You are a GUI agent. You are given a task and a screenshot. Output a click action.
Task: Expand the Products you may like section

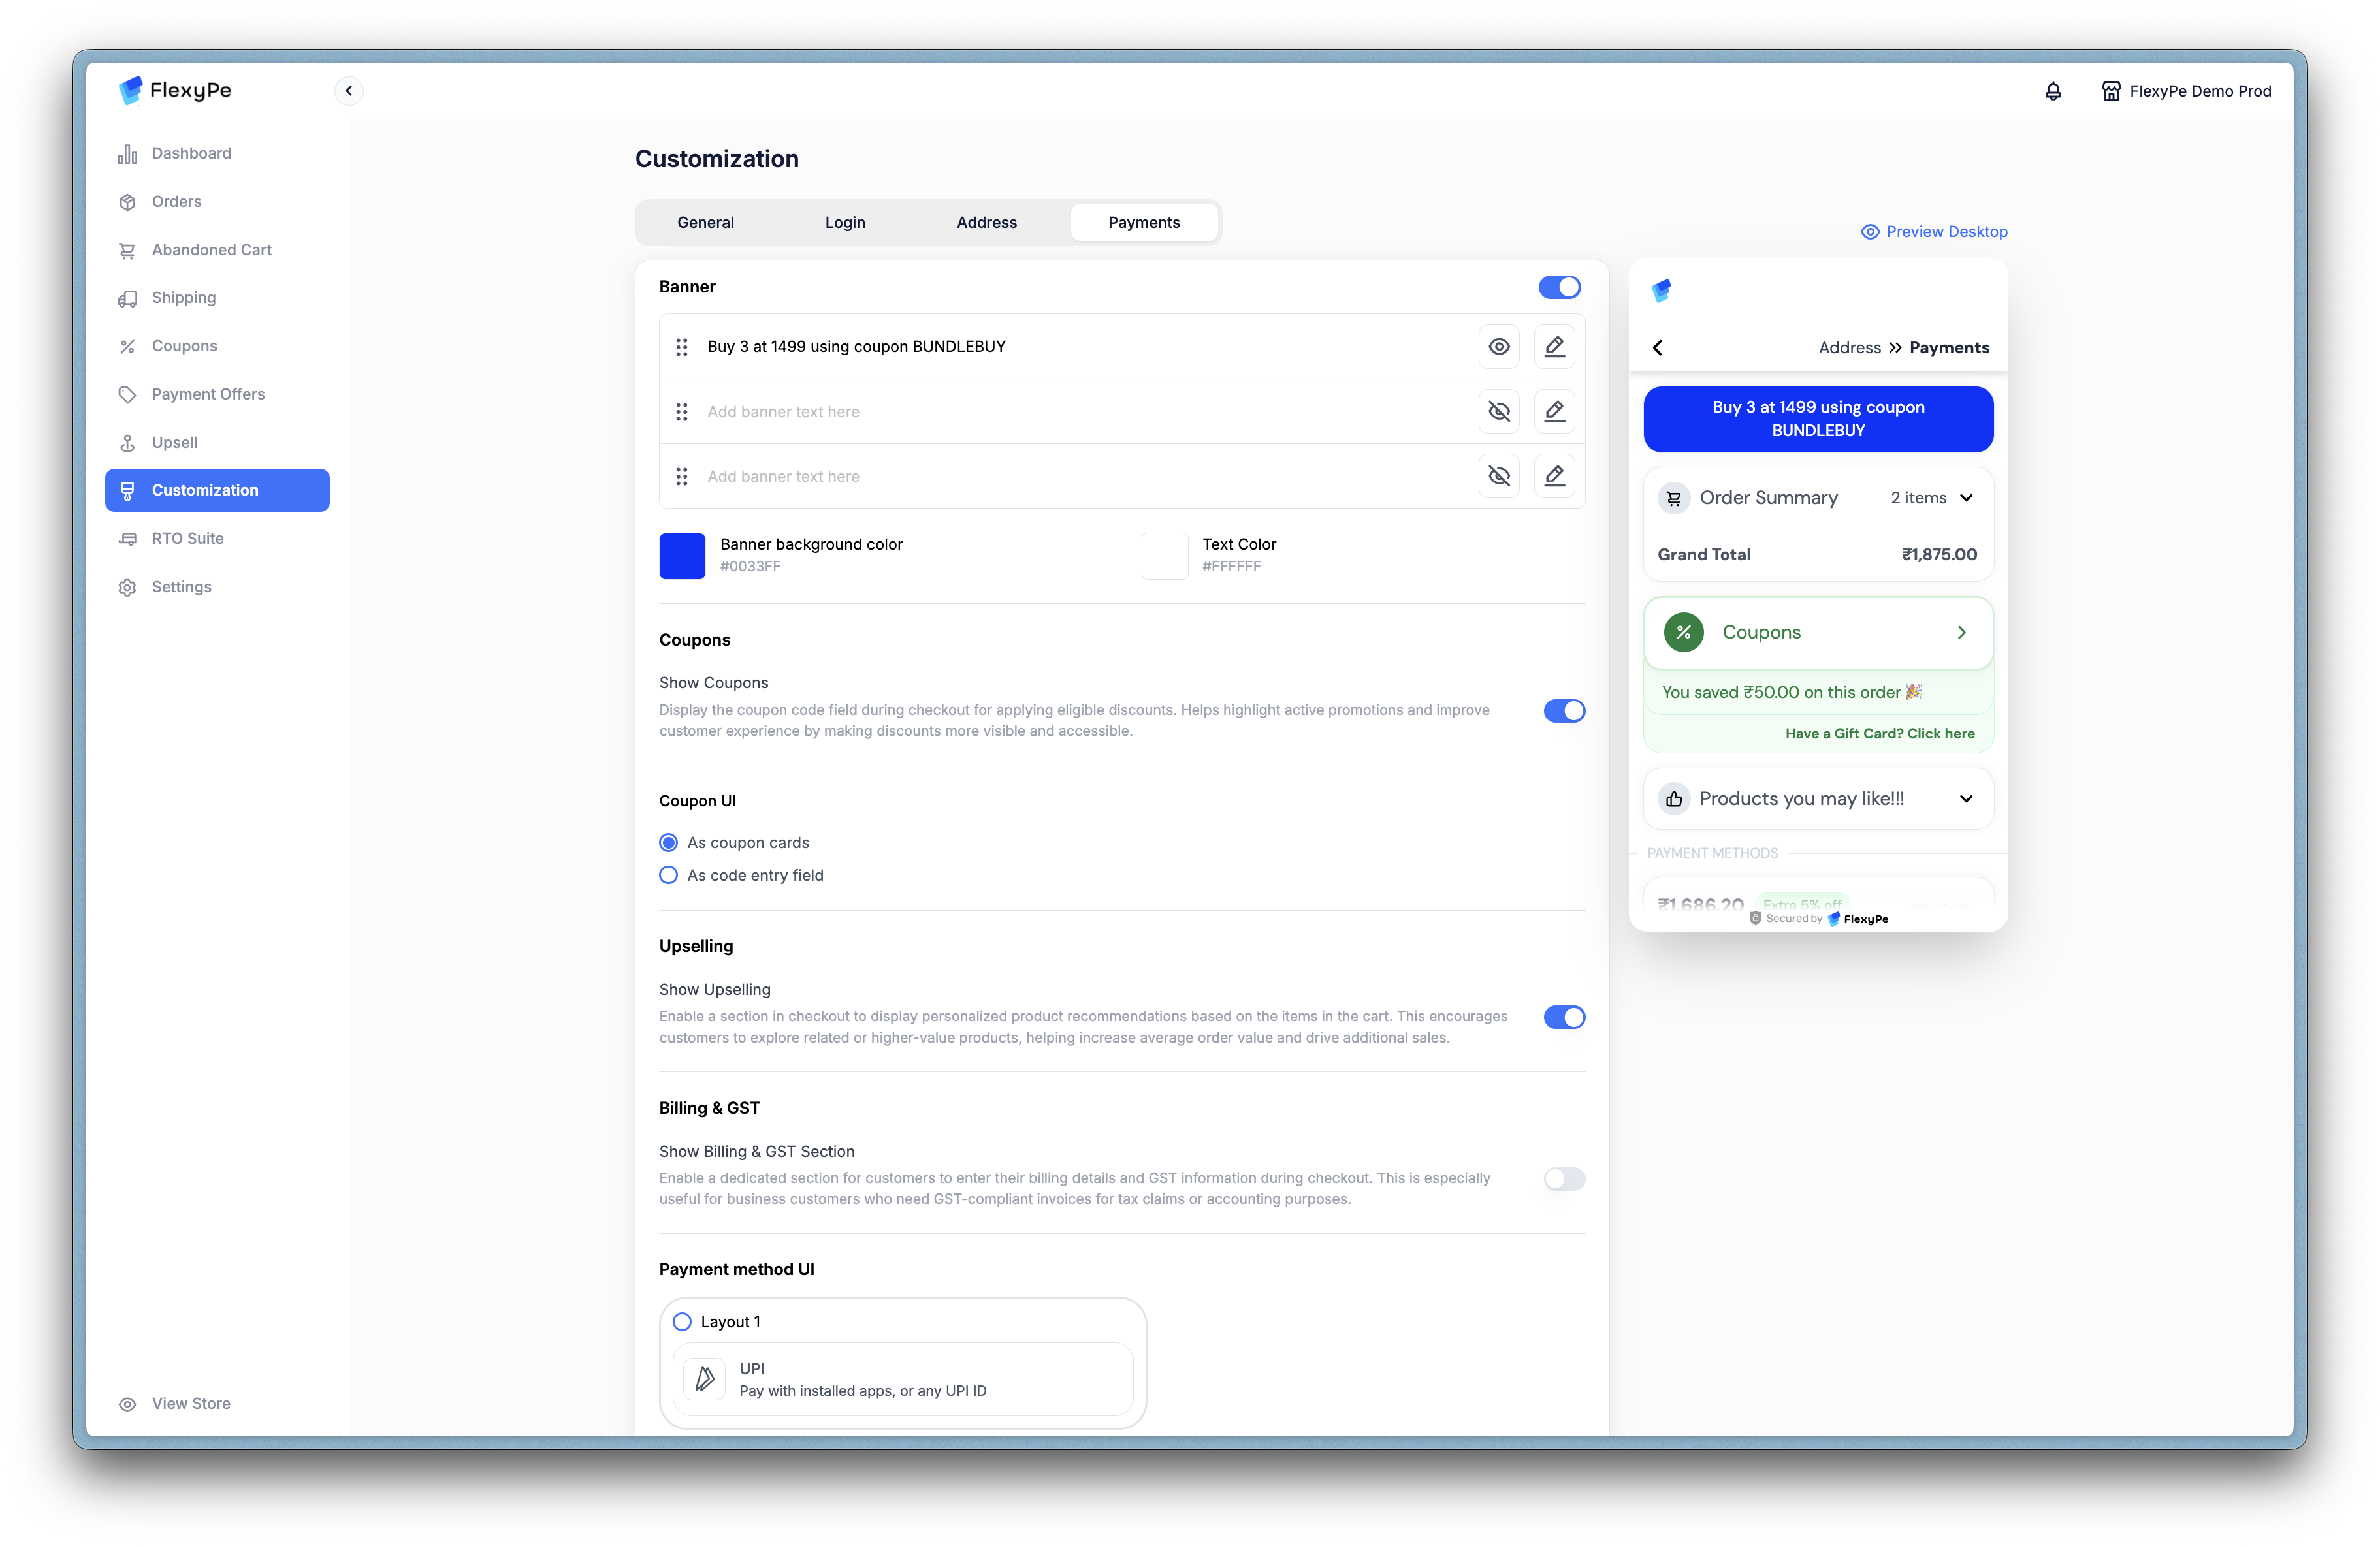pyautogui.click(x=1966, y=798)
